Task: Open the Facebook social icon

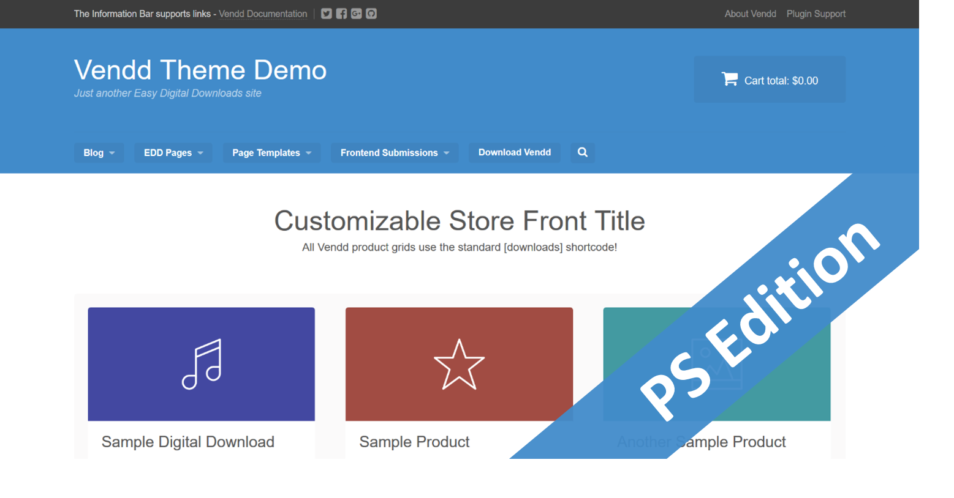Action: click(x=341, y=13)
